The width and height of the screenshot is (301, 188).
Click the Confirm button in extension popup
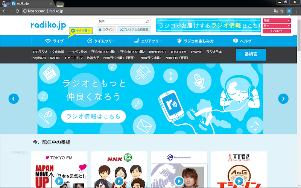(277, 31)
